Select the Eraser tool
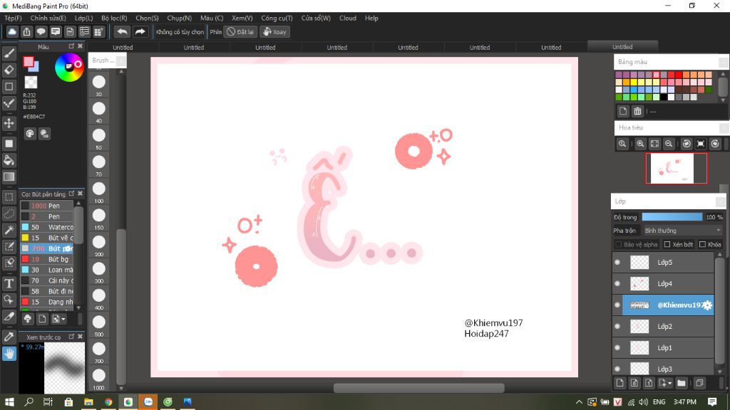Viewport: 730px width, 410px height. point(9,70)
